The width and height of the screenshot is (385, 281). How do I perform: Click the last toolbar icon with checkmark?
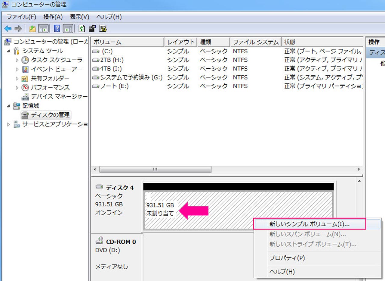pos(103,29)
